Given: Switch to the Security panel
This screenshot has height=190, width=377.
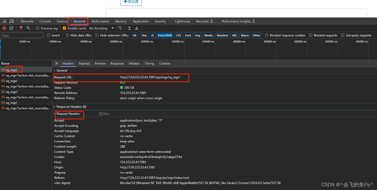Looking at the screenshot, I should tap(160, 21).
